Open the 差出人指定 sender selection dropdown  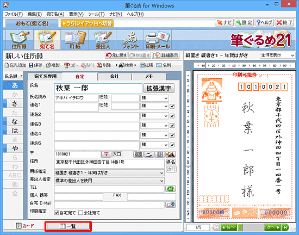click(109, 181)
